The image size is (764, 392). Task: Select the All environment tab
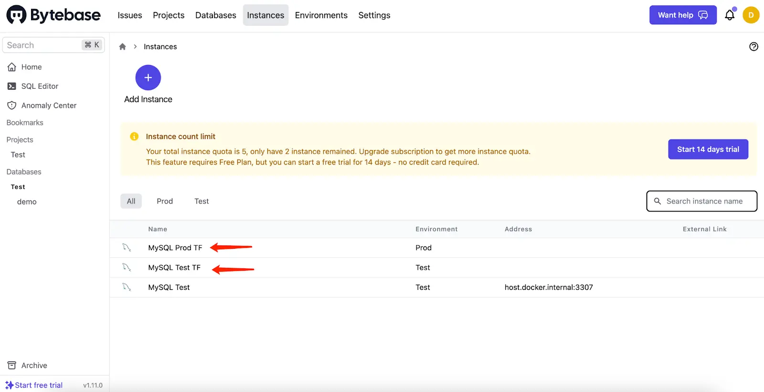[131, 201]
